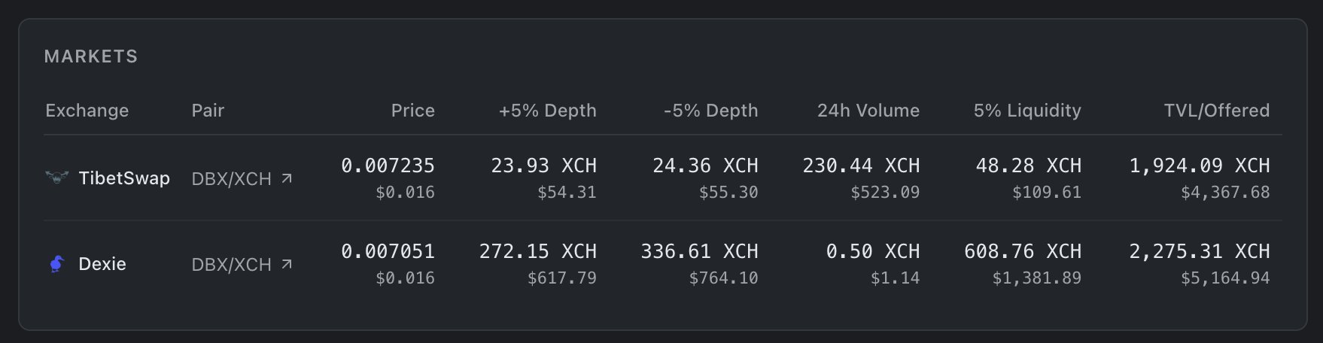This screenshot has height=343, width=1323.
Task: Sort markets by Price column header
Action: click(x=412, y=111)
